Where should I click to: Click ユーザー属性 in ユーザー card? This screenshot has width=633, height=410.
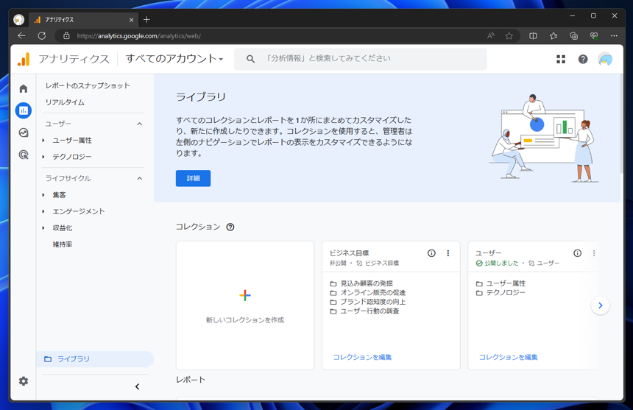[506, 283]
